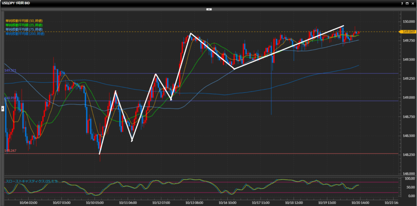Click the 150.000 price axis label

(408, 22)
